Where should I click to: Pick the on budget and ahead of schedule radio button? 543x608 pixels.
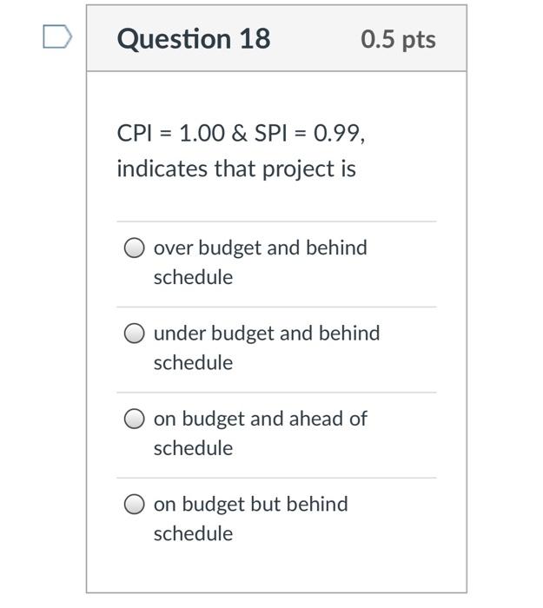pyautogui.click(x=134, y=420)
